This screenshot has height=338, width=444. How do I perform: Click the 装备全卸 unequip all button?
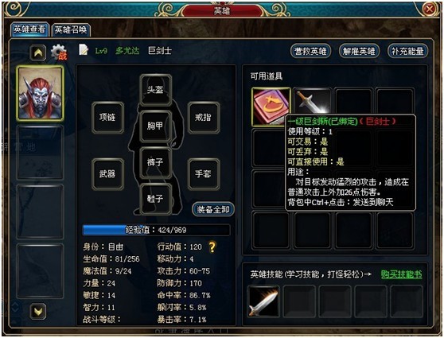(x=213, y=209)
